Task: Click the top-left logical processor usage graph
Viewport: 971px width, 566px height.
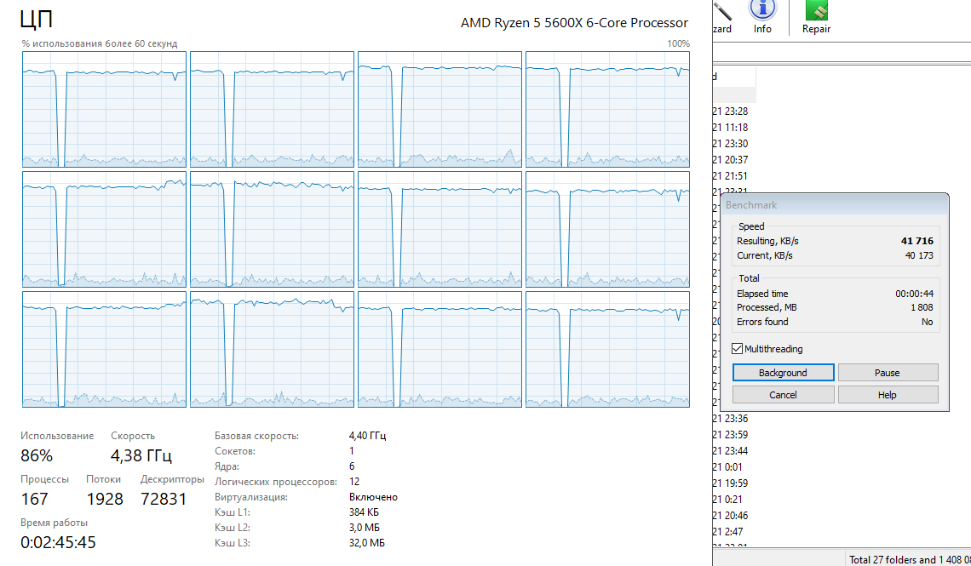Action: point(104,109)
